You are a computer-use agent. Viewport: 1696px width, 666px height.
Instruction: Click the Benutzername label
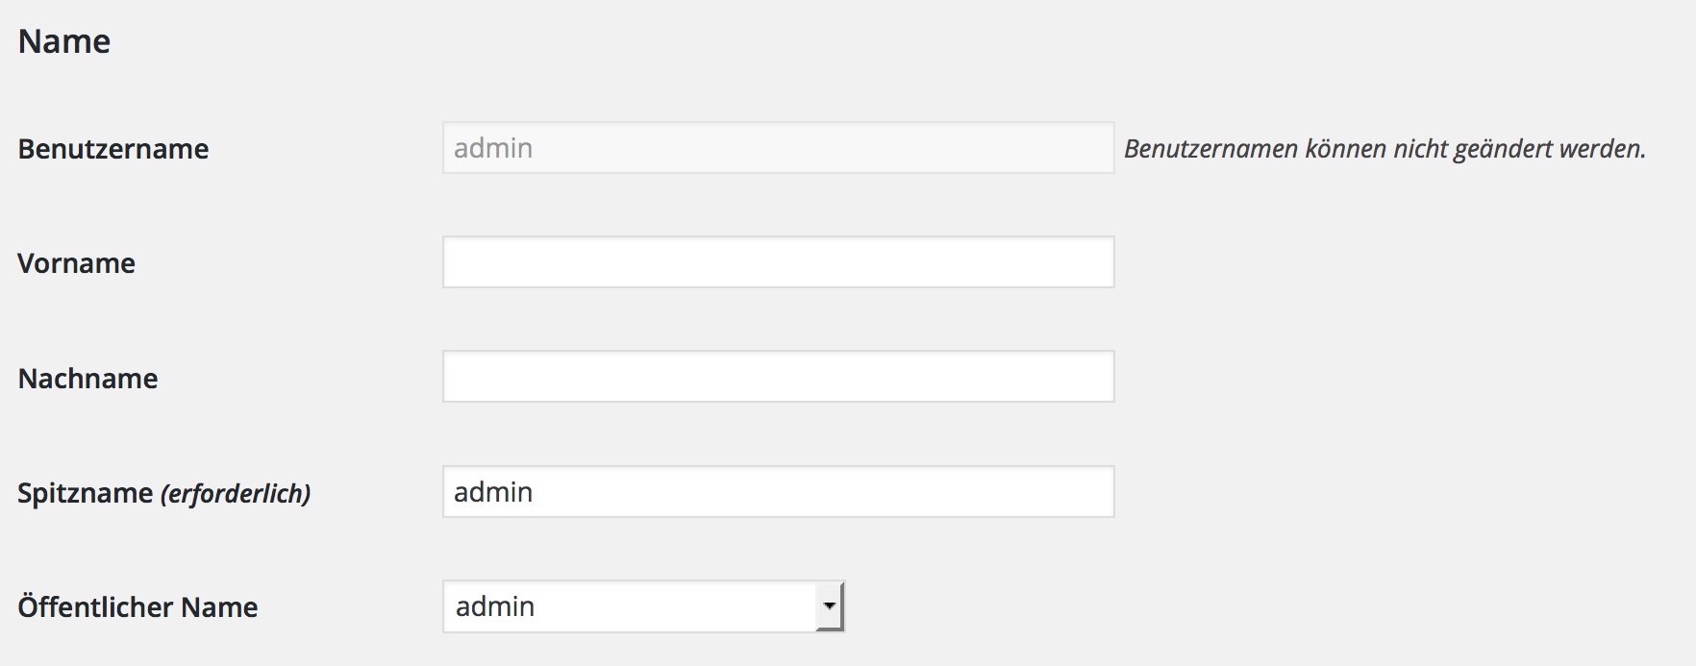click(113, 149)
